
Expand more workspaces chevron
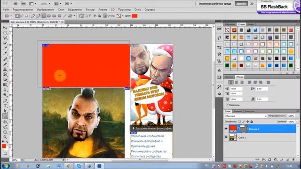click(x=252, y=4)
